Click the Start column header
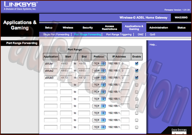The height and width of the screenshot is (135, 192). point(68,56)
